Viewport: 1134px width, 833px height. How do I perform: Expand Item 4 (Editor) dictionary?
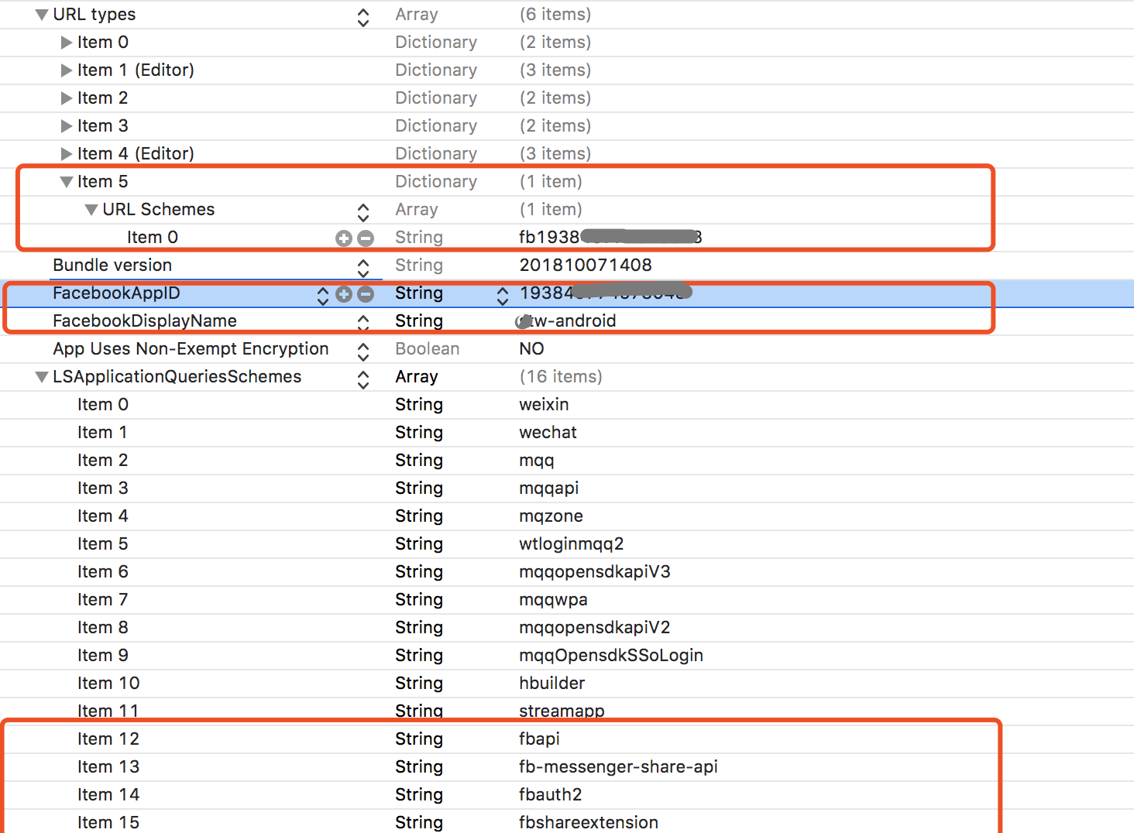point(67,154)
